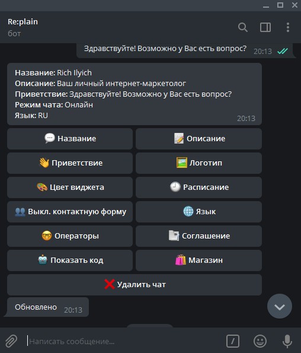Image resolution: width=301 pixels, height=353 pixels.
Task: Click the microphone voice message icon
Action: point(287,341)
